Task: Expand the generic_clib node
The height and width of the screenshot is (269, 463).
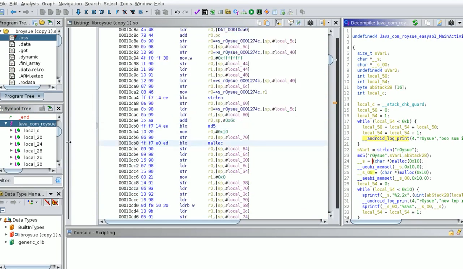Action: [6, 242]
